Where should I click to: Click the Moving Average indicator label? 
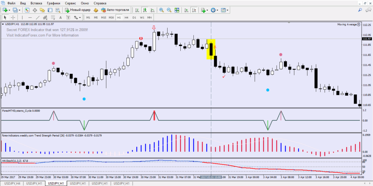click(346, 24)
